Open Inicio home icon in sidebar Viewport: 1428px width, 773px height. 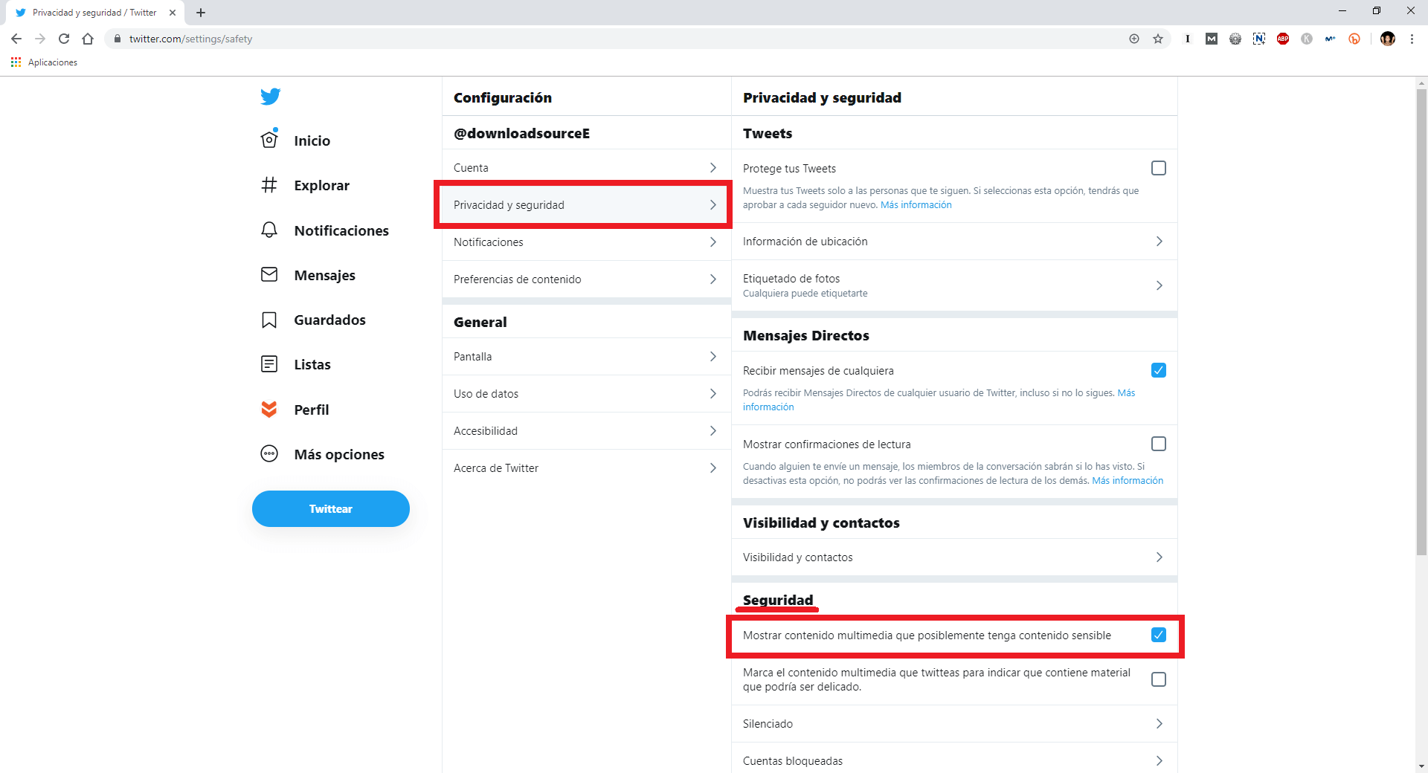pyautogui.click(x=269, y=140)
